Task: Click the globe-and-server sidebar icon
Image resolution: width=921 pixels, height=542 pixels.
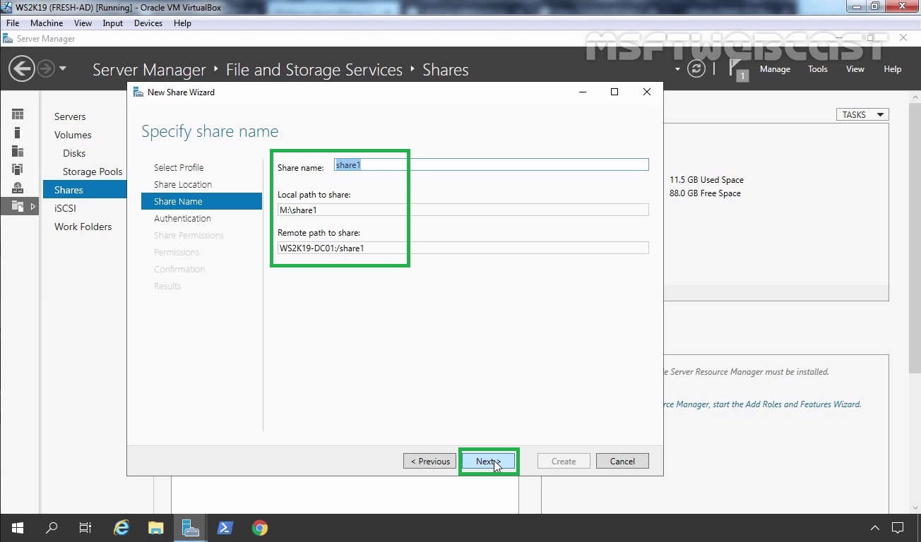Action: (x=18, y=187)
